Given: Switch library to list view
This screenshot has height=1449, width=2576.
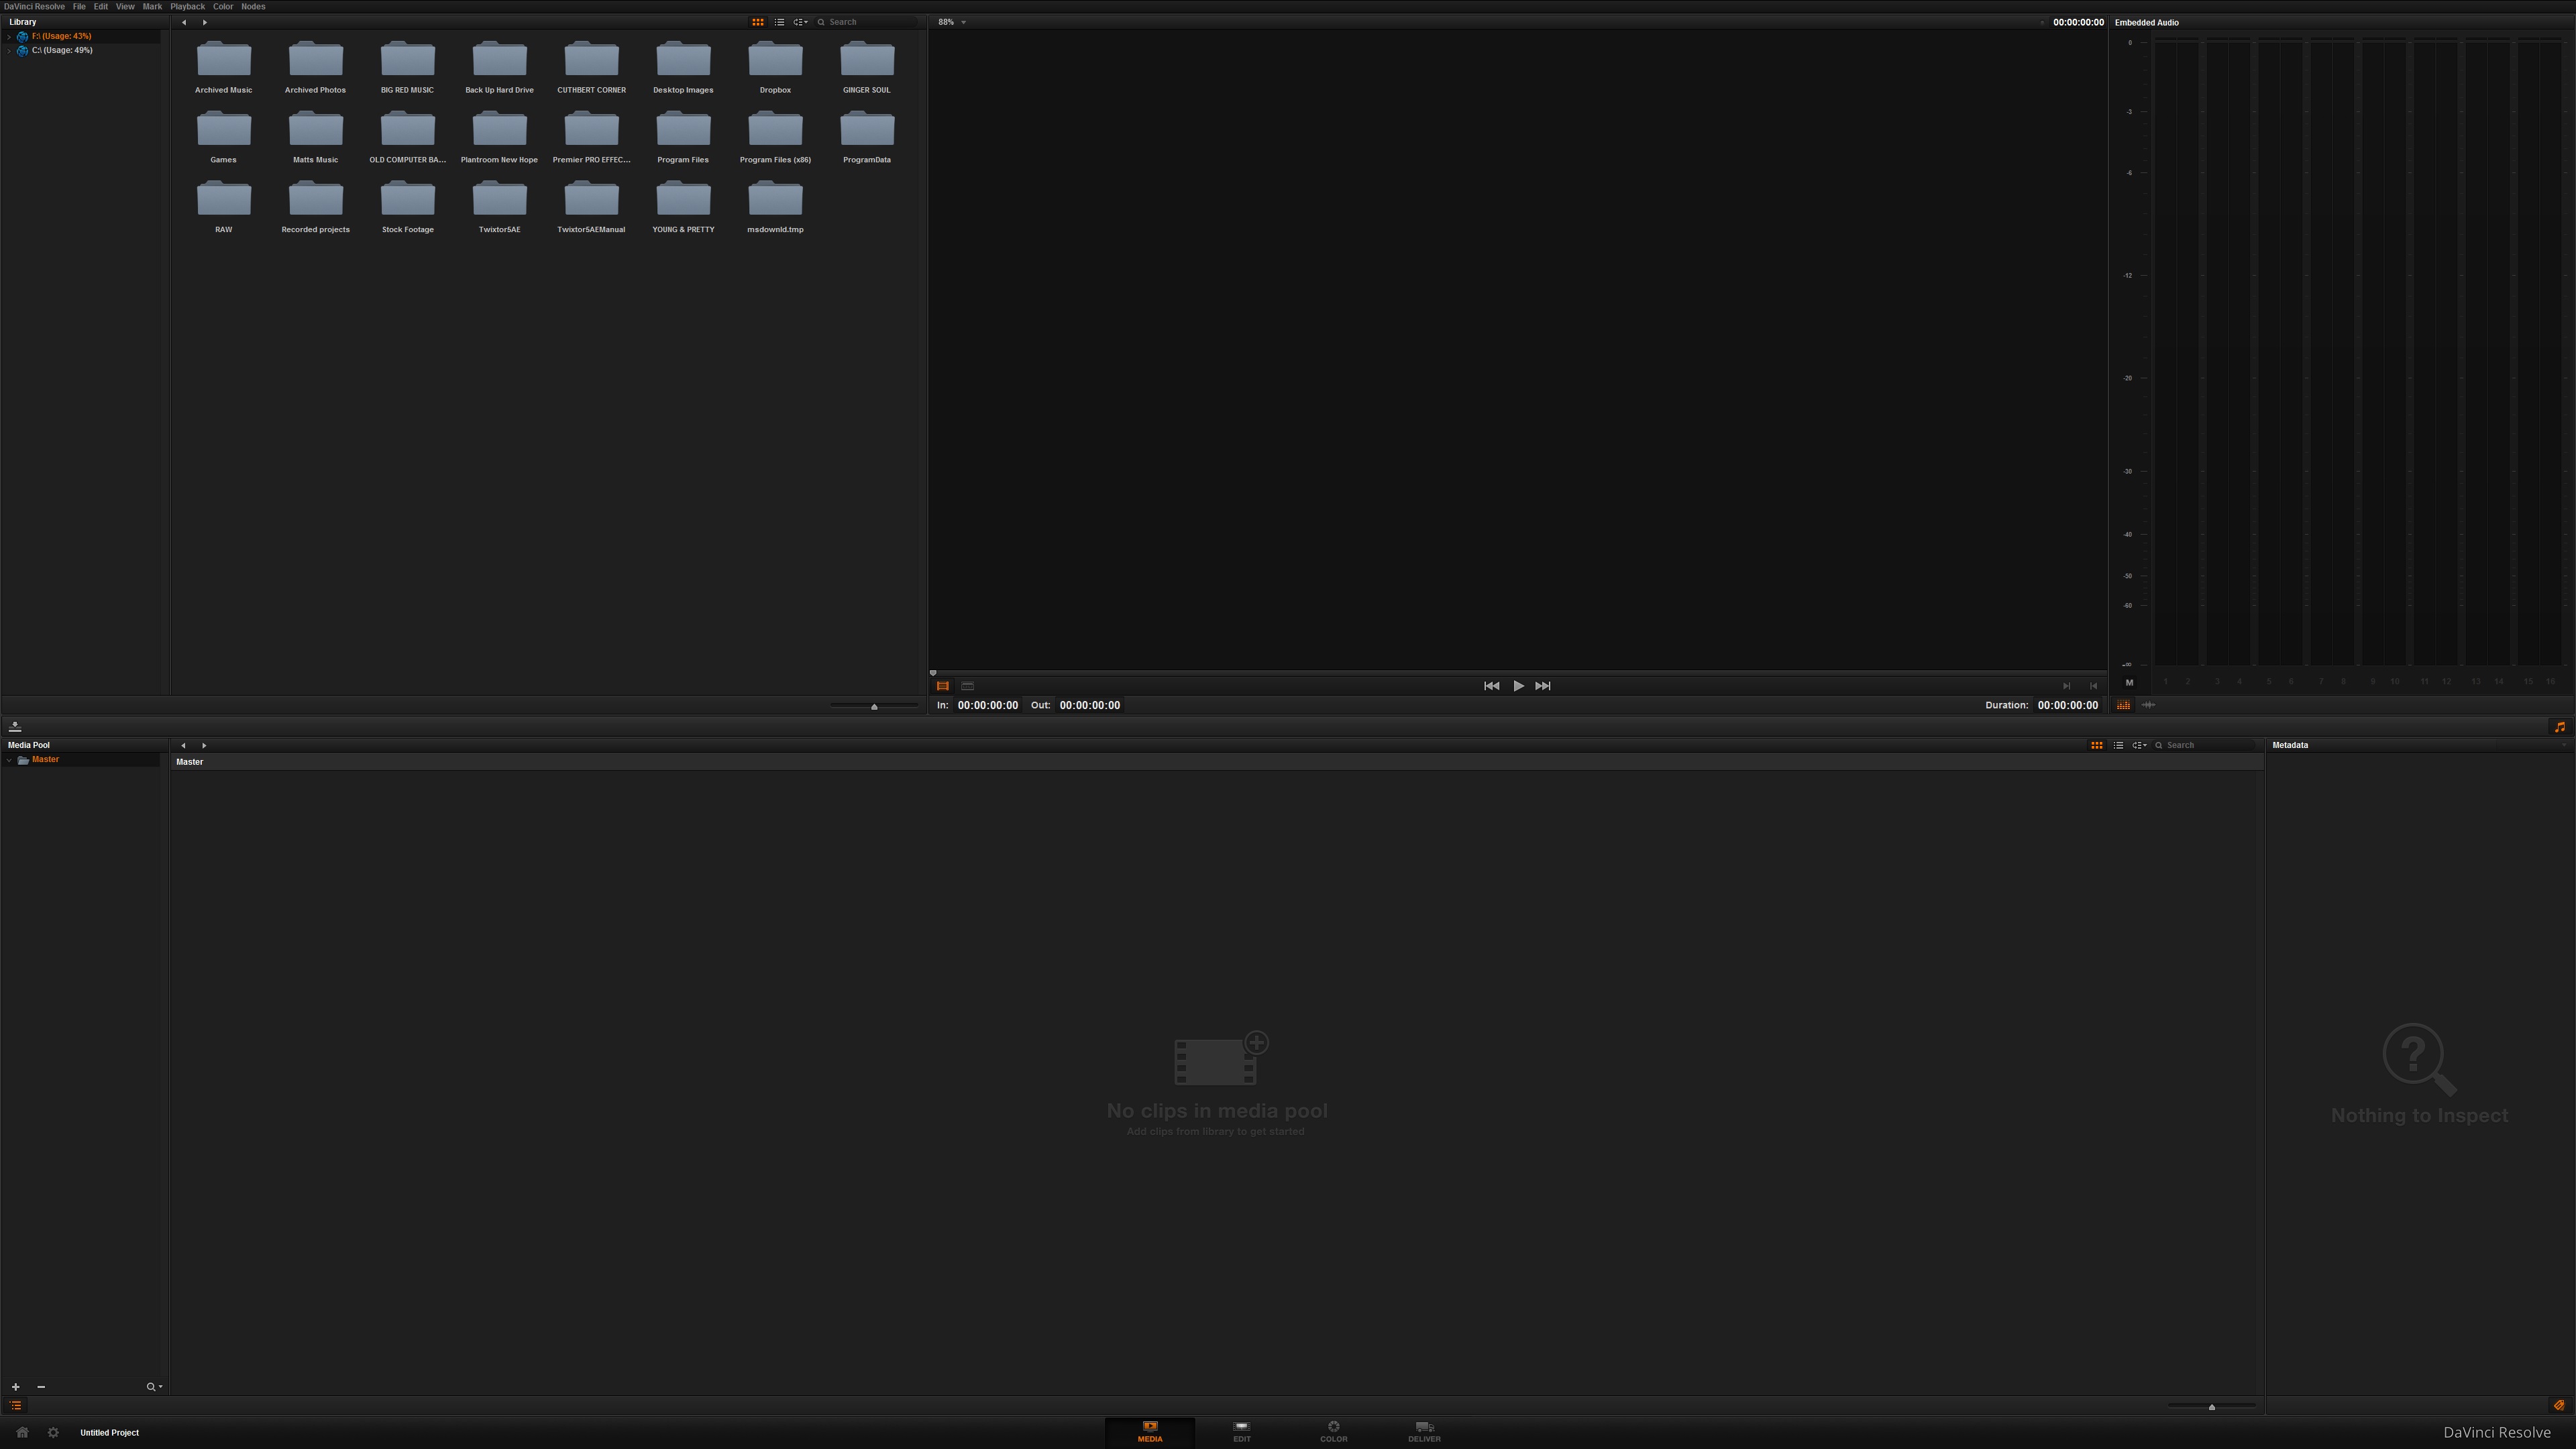Looking at the screenshot, I should point(779,21).
